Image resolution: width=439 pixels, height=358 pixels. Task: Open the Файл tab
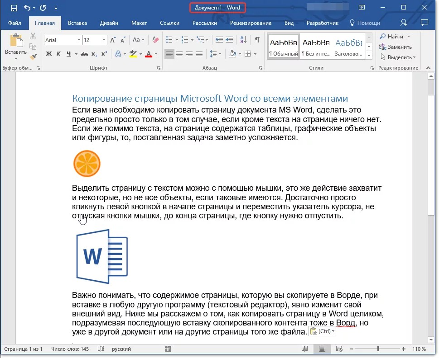click(x=14, y=23)
